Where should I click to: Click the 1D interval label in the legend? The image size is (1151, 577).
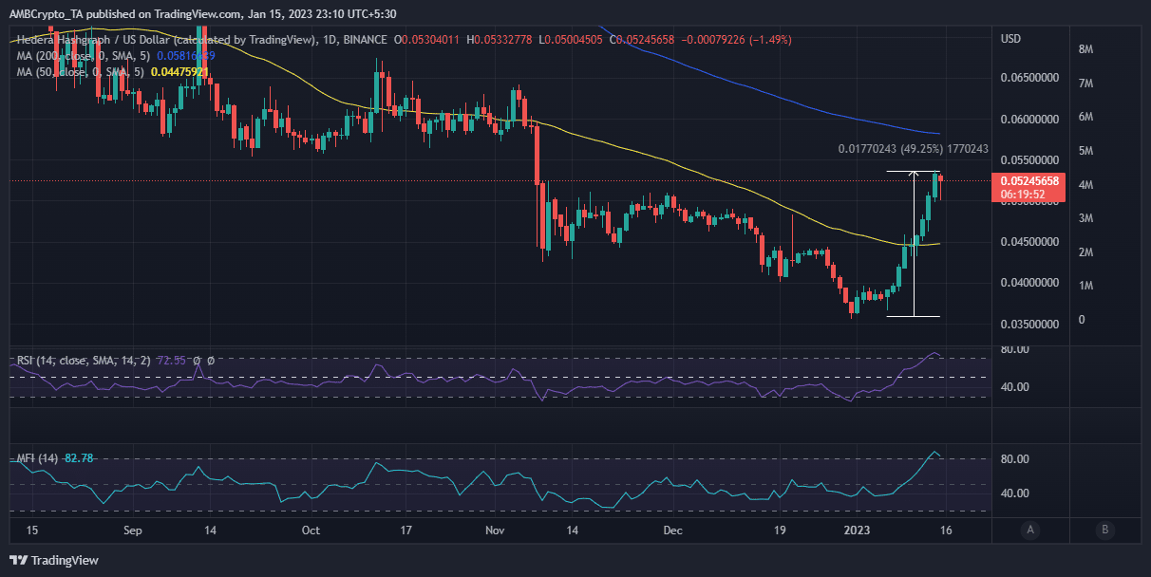tap(330, 39)
